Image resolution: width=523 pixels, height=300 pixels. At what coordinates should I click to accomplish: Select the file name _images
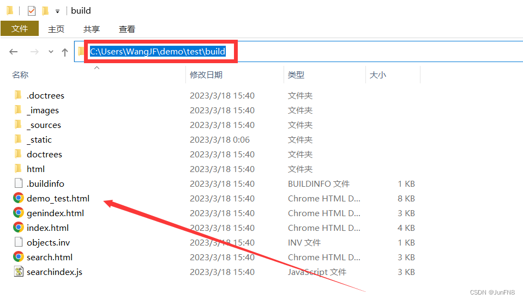[43, 110]
